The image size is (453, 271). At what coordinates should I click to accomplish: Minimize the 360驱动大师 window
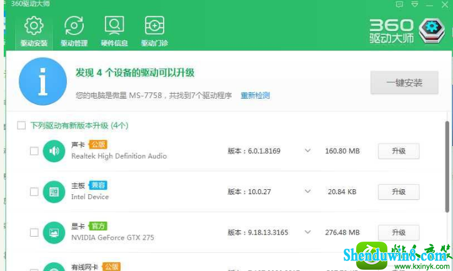point(430,5)
